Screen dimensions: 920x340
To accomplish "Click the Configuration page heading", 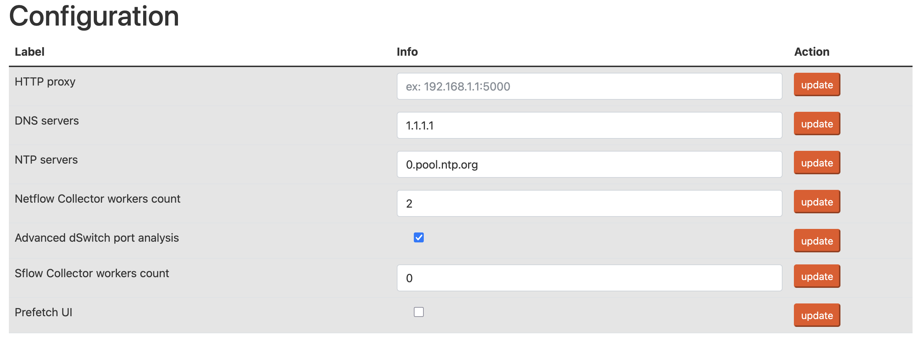I will (x=94, y=16).
